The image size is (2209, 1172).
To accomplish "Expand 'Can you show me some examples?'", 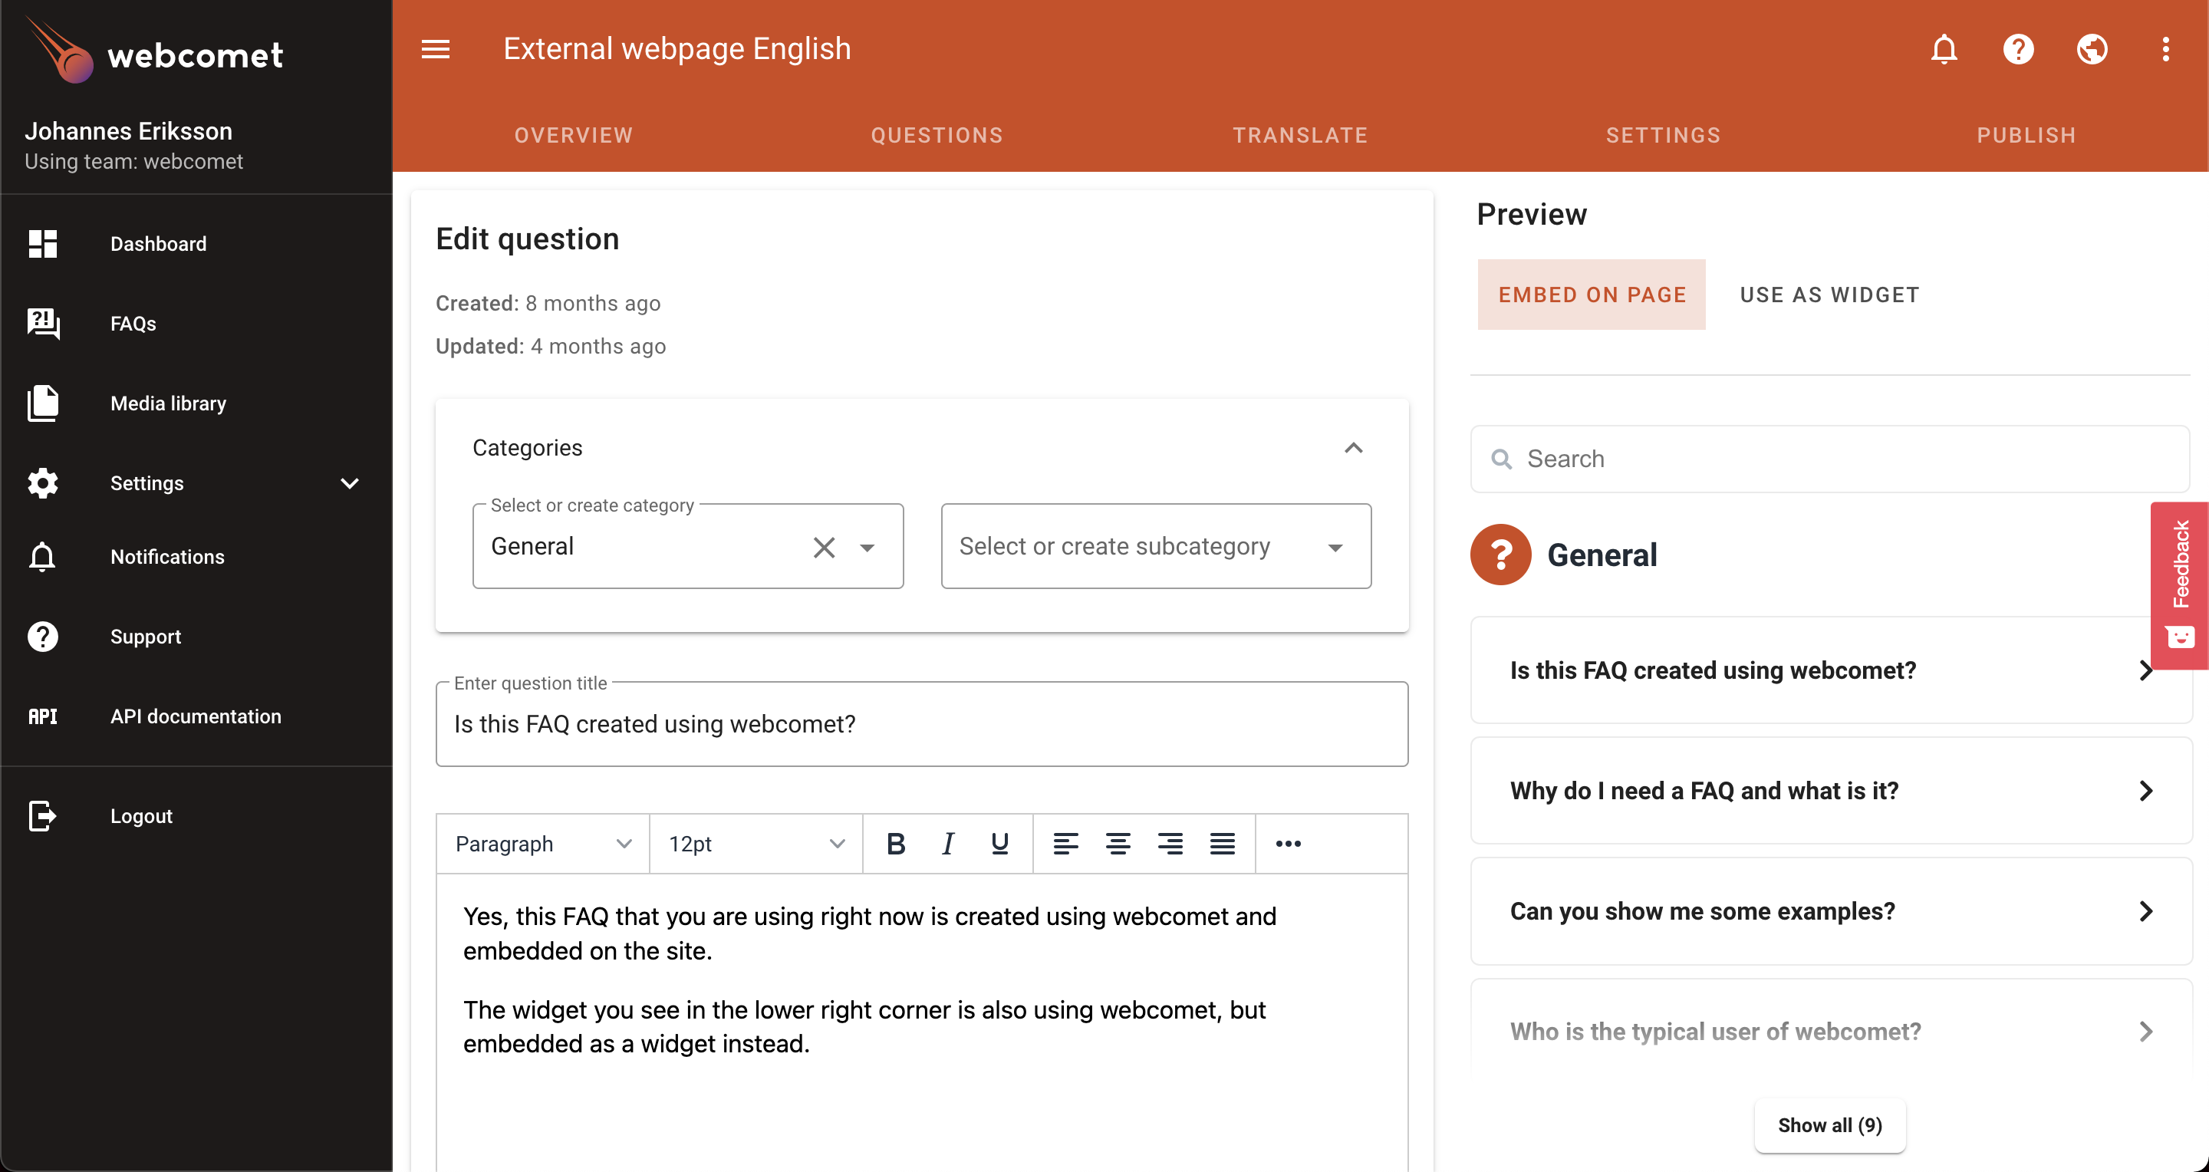I will 1831,910.
